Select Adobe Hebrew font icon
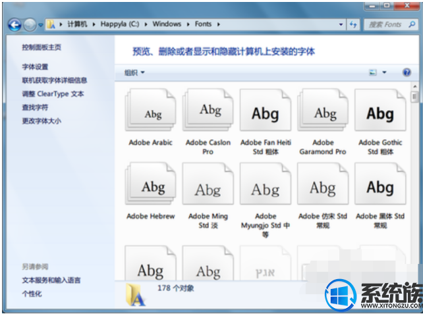Viewport: 423px width, 314px height. (151, 184)
